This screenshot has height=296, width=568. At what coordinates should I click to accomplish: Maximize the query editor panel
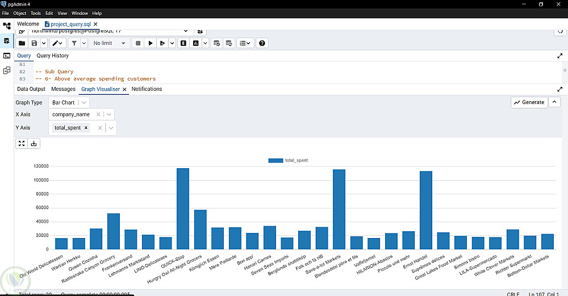559,56
